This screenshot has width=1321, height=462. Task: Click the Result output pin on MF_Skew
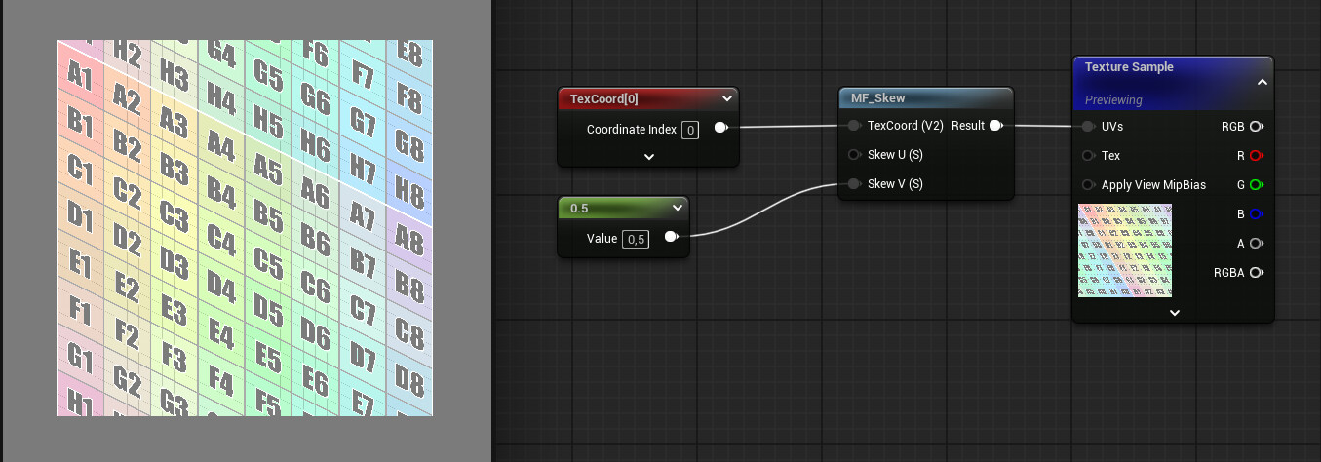pyautogui.click(x=995, y=126)
